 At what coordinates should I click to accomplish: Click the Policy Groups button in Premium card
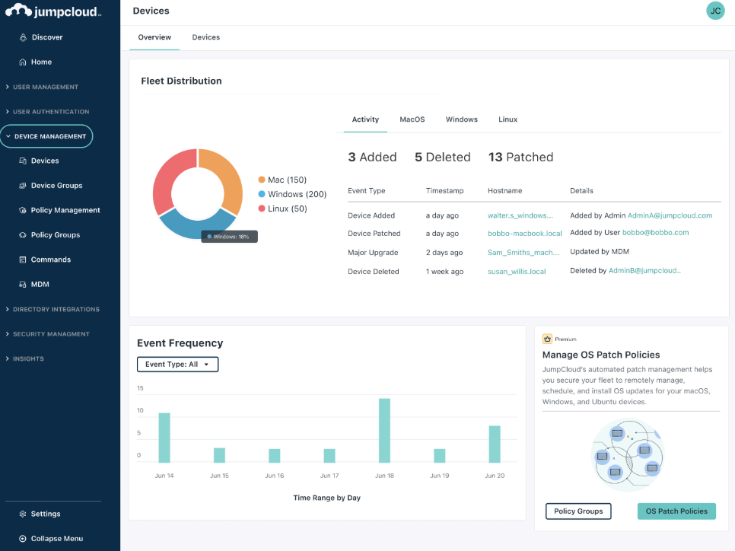click(578, 511)
